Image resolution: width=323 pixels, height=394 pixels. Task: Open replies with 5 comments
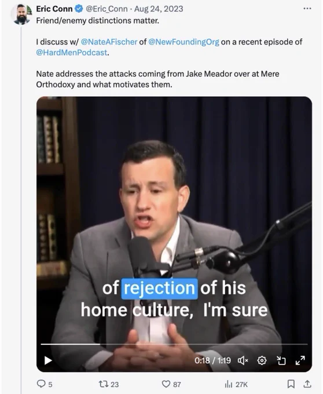pyautogui.click(x=45, y=384)
